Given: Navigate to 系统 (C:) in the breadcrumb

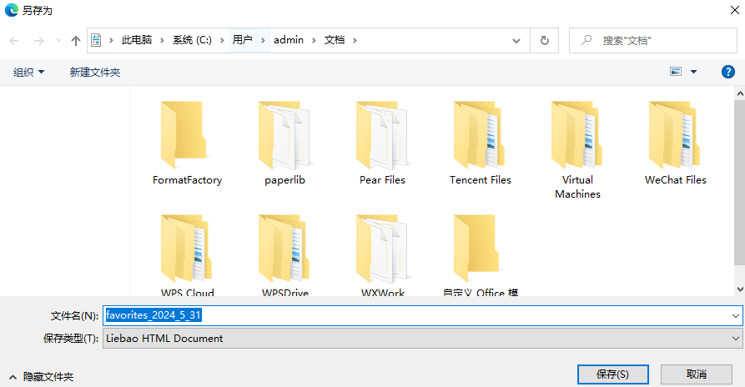Looking at the screenshot, I should pyautogui.click(x=192, y=40).
